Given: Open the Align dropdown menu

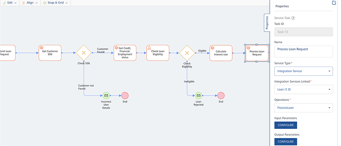Looking at the screenshot, I should tap(31, 3).
